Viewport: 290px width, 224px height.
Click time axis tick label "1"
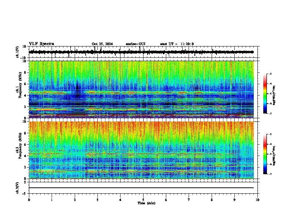point(52,200)
